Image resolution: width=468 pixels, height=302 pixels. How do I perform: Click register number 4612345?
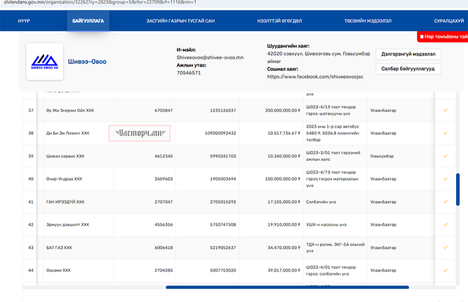[x=163, y=156]
